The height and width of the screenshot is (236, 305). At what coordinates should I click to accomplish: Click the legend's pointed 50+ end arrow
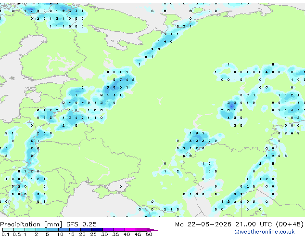[x=152, y=230]
